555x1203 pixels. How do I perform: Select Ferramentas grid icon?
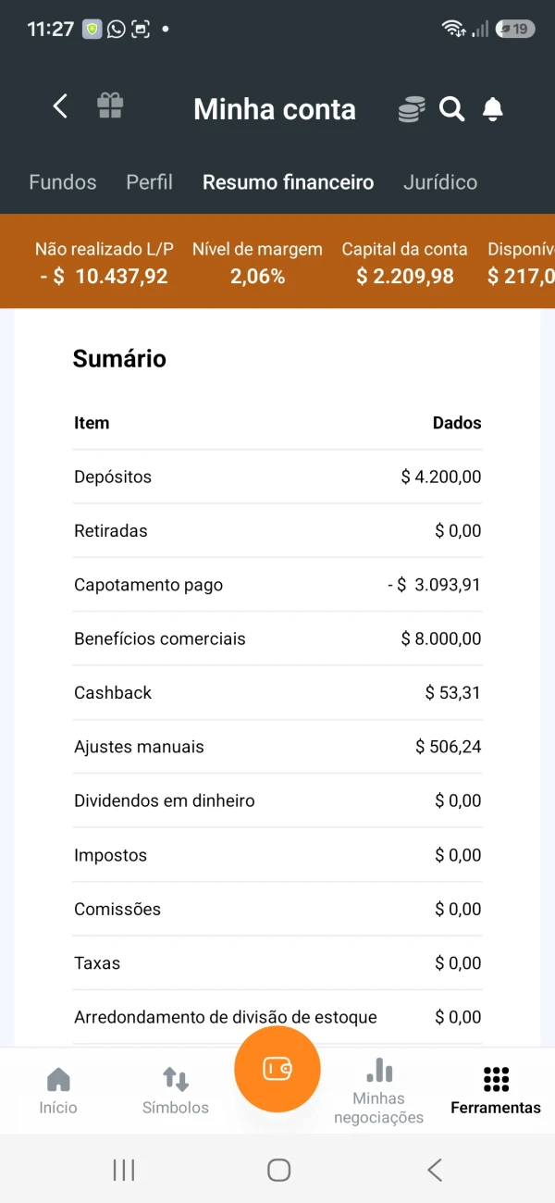tap(496, 1079)
